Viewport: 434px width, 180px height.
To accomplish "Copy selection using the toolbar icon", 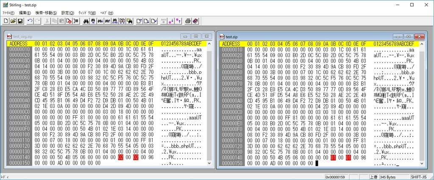I will point(55,21).
